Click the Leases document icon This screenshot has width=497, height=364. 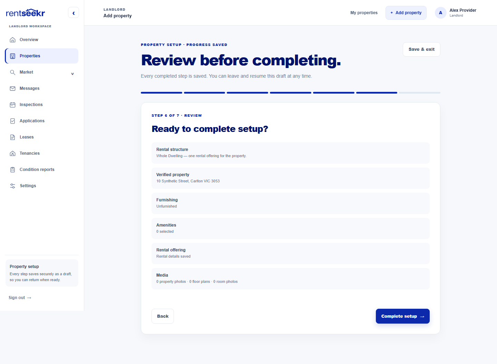click(x=13, y=137)
